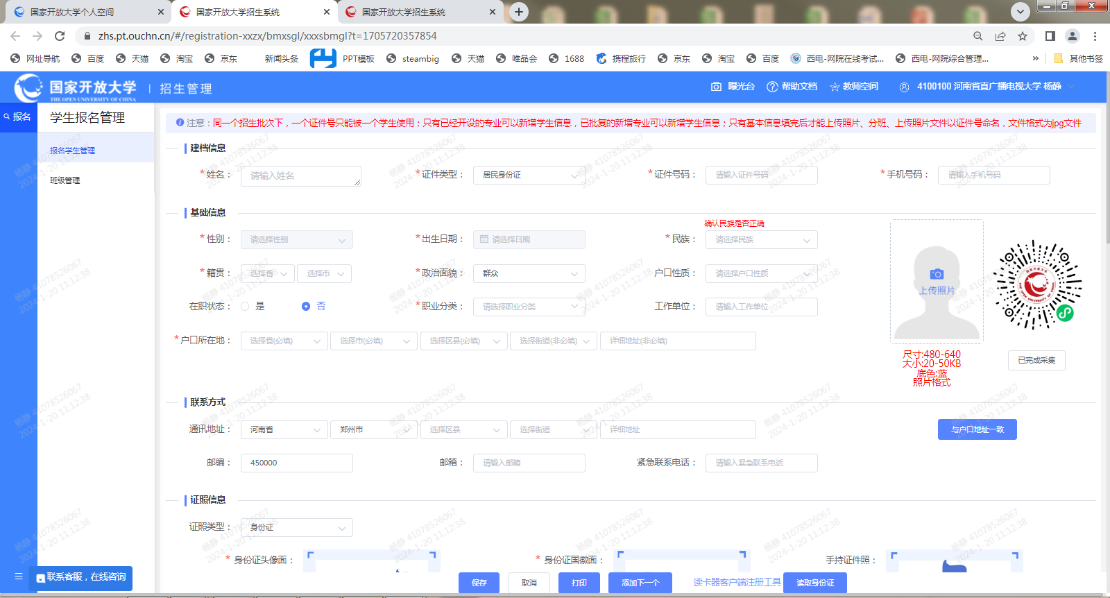Open the 政治面貌 dropdown

point(529,274)
